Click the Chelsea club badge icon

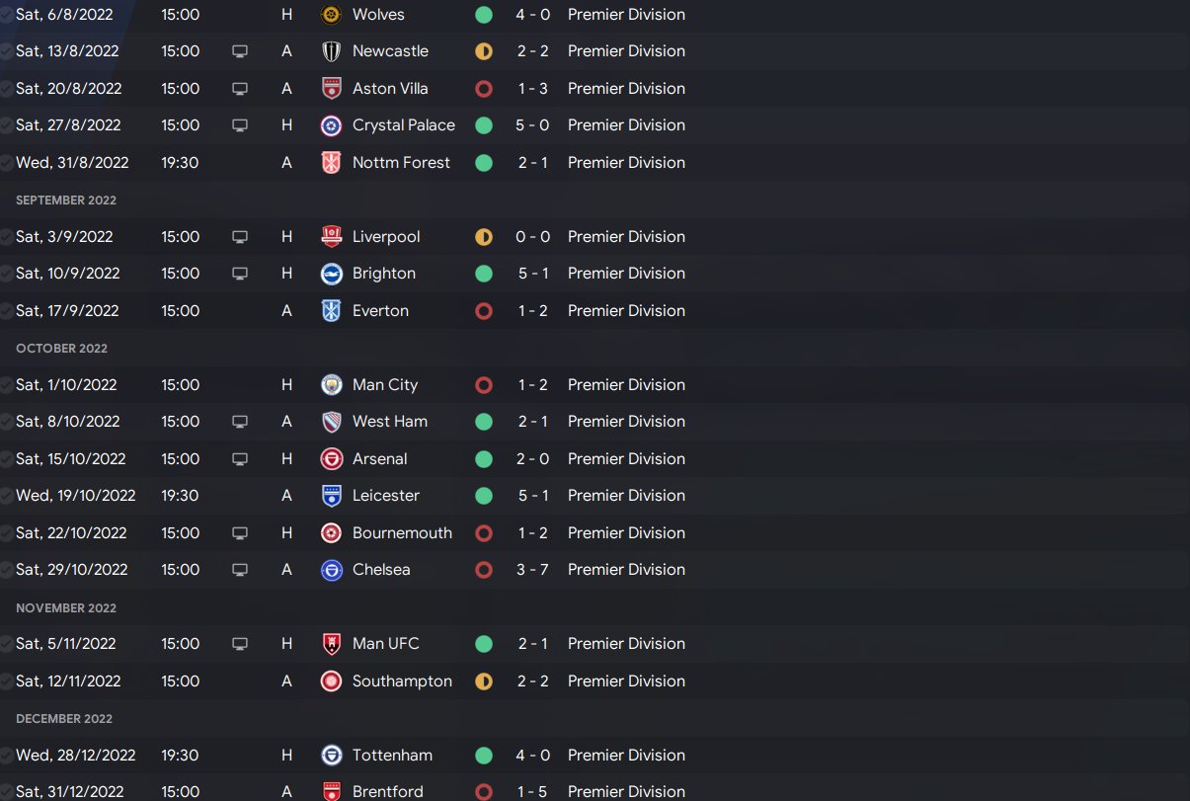tap(332, 570)
